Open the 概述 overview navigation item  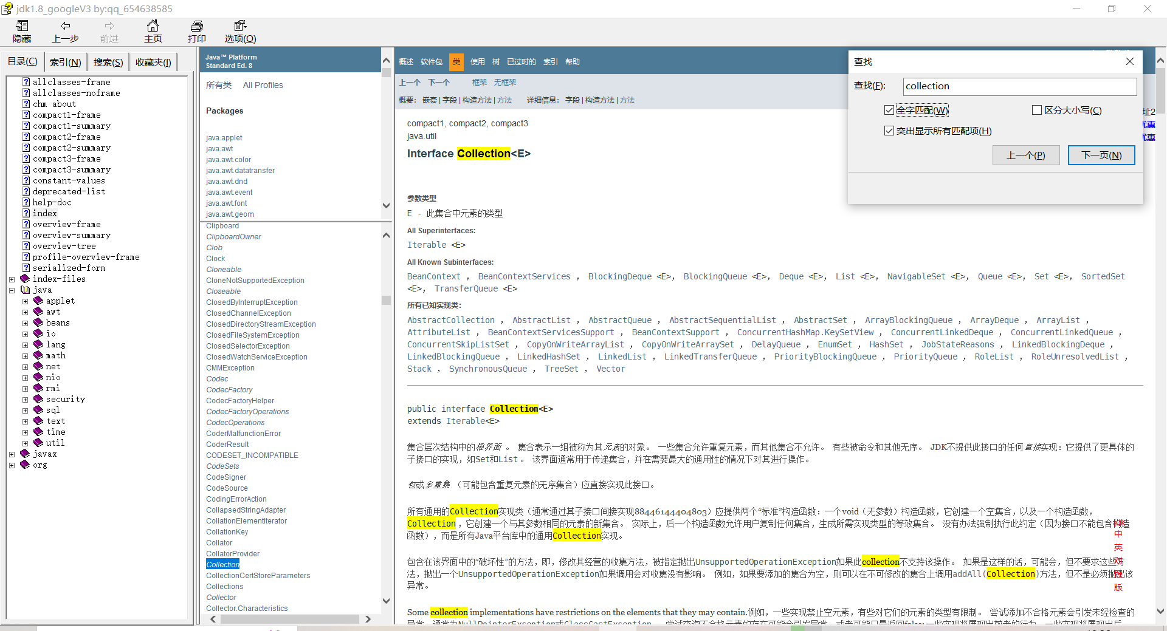coord(406,62)
